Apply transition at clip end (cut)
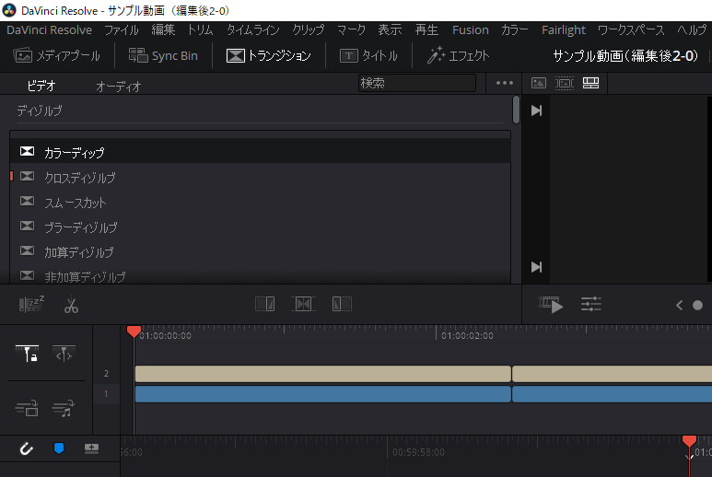This screenshot has height=477, width=712. click(265, 304)
